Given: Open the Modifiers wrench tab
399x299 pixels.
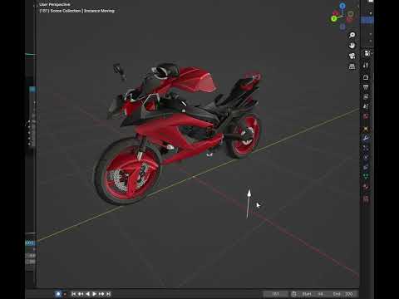Looking at the screenshot, I should 366,138.
